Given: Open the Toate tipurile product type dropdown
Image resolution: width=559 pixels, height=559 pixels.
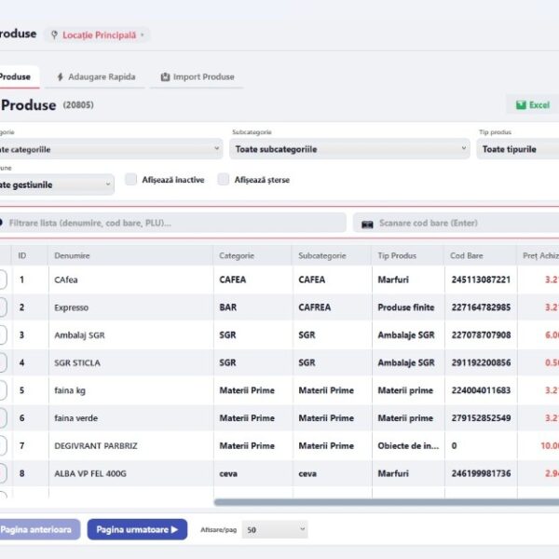Looking at the screenshot, I should pyautogui.click(x=518, y=149).
